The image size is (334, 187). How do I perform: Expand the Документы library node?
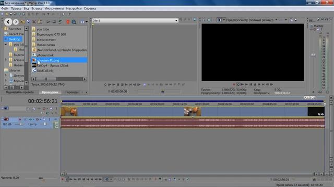pyautogui.click(x=6, y=75)
